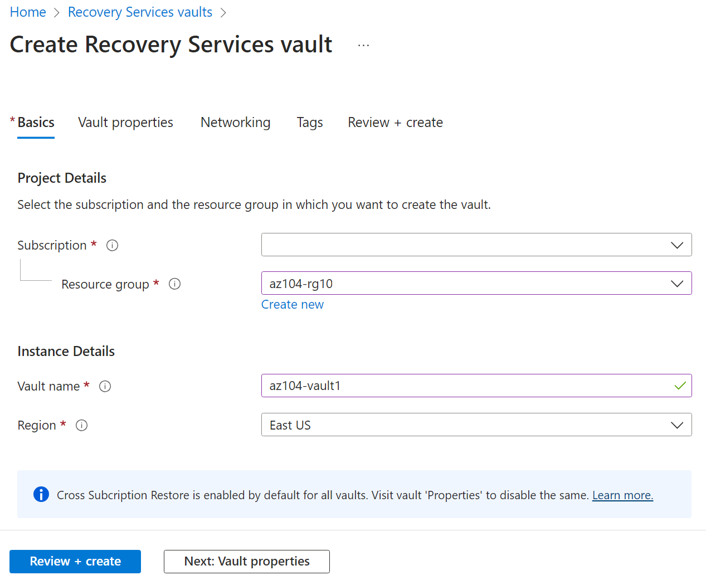Click the Vault name info icon
Screen dimensions: 706x585
(x=105, y=386)
